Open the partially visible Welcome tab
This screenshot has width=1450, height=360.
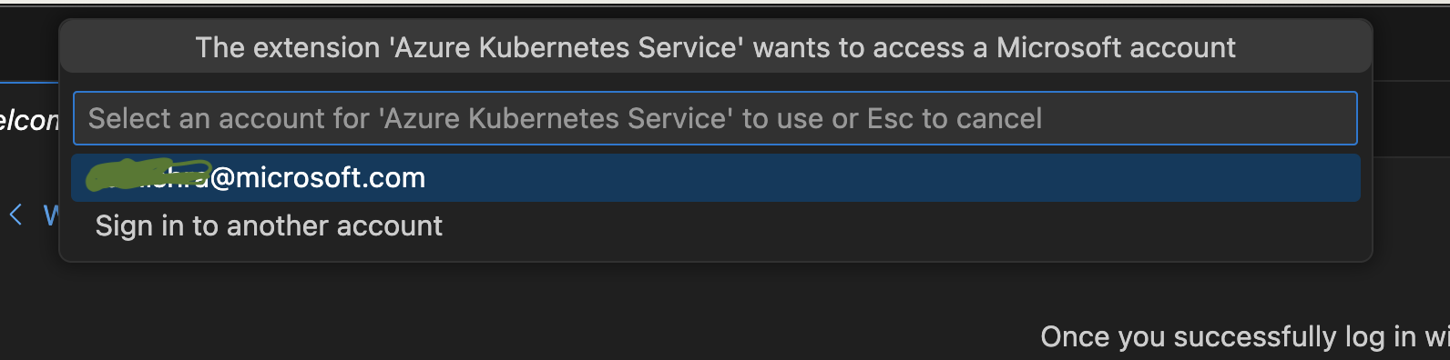pyautogui.click(x=29, y=120)
